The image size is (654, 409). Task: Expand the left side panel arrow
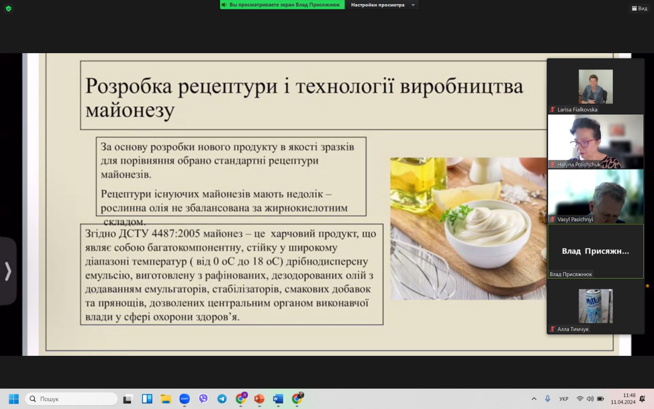8,271
